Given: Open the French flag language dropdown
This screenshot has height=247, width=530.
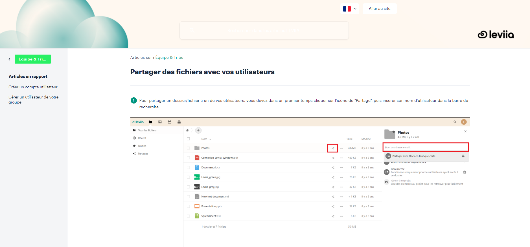Looking at the screenshot, I should (x=350, y=9).
